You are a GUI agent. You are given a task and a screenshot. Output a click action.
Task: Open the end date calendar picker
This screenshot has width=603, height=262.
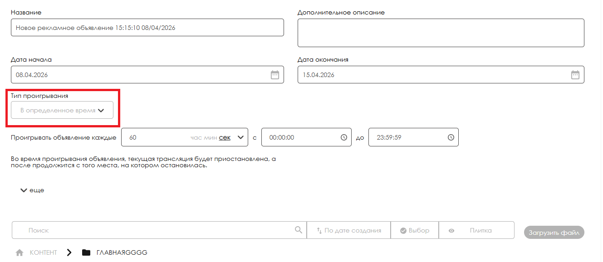pos(575,75)
